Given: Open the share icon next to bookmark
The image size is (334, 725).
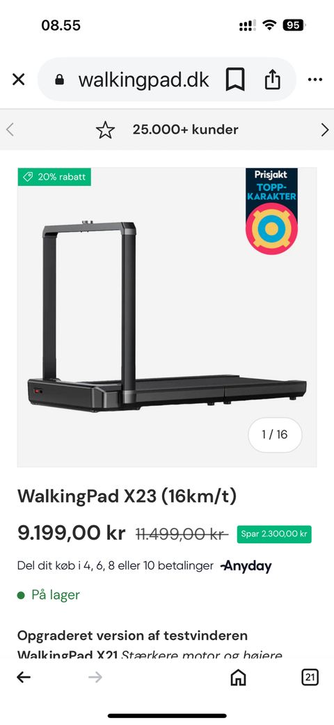Looking at the screenshot, I should point(272,79).
